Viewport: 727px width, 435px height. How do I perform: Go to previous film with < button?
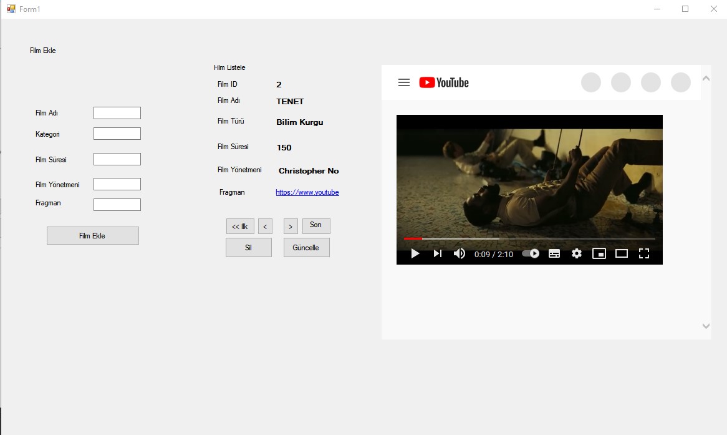coord(265,226)
